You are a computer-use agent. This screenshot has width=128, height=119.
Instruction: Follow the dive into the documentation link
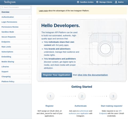coord(93,75)
